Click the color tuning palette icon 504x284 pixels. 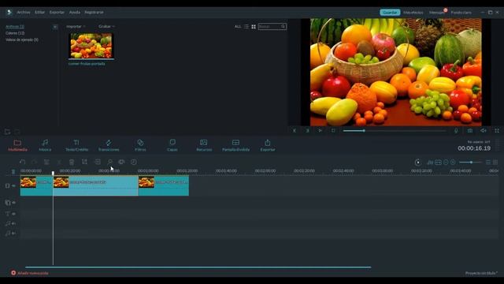(x=121, y=162)
